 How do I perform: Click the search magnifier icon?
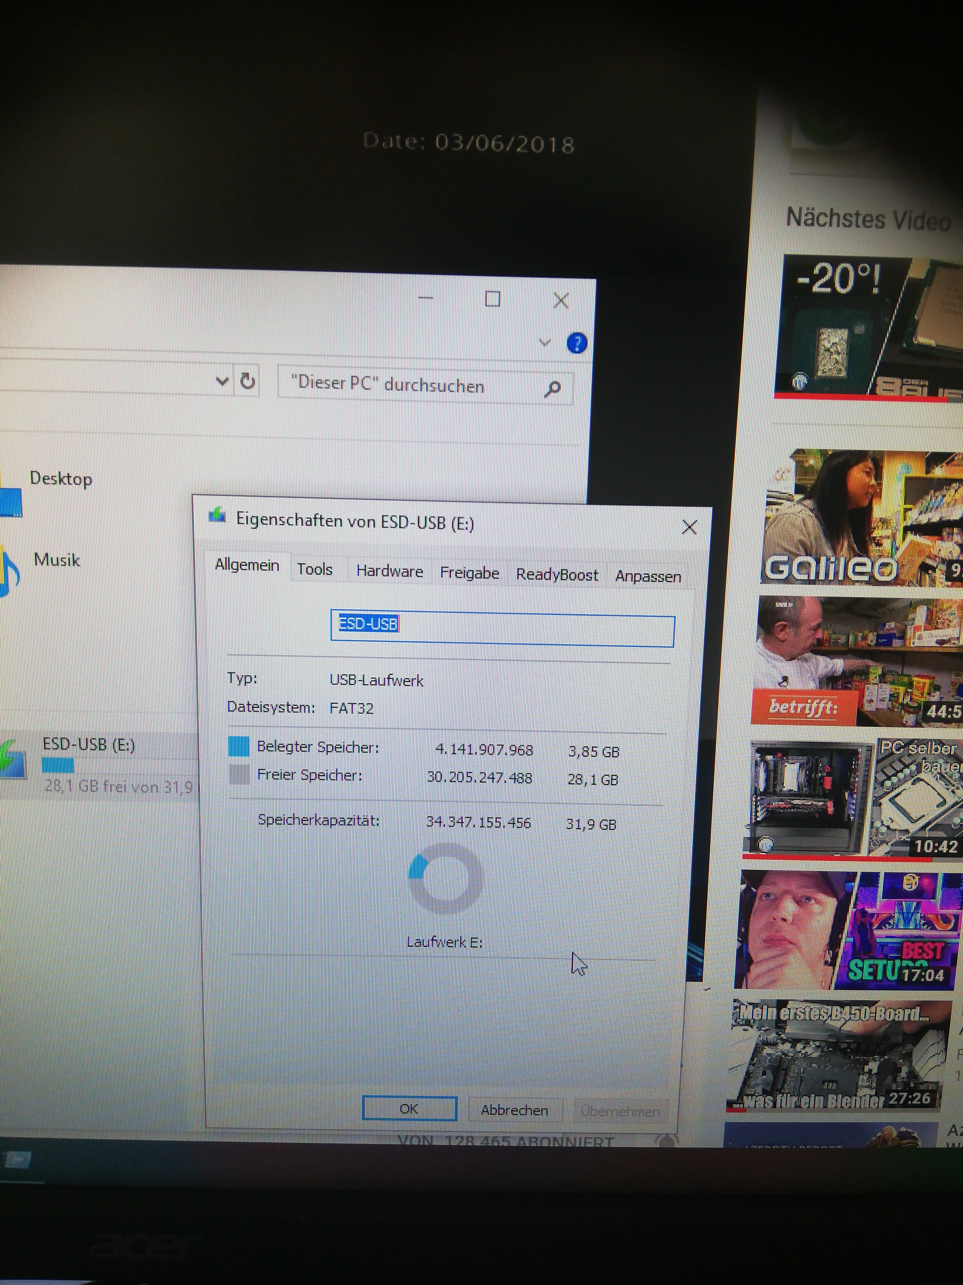(x=553, y=388)
